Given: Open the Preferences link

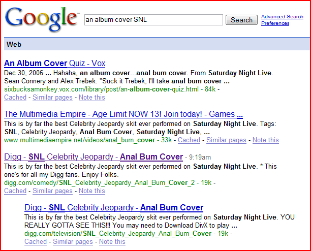Looking at the screenshot, I should [x=275, y=23].
